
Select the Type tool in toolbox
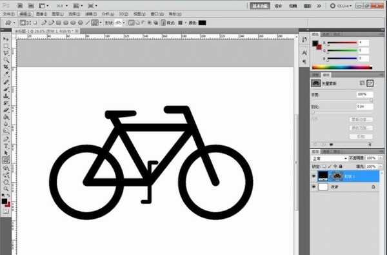(6, 147)
